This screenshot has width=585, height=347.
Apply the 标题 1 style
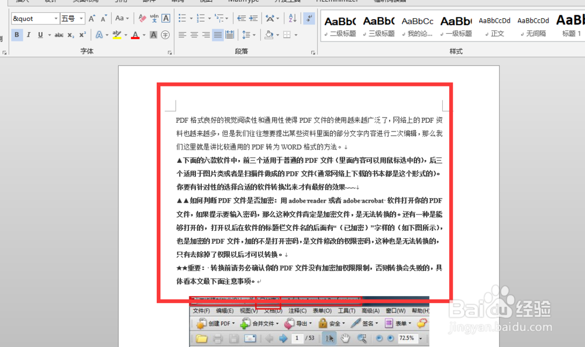[570, 26]
